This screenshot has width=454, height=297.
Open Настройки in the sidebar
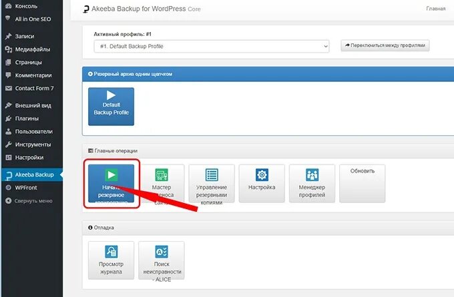tap(31, 157)
